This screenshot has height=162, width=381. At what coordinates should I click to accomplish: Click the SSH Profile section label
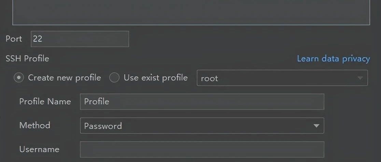pos(27,59)
